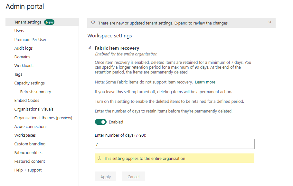Collapse the Fabric item recovery section triangle

click(90, 48)
